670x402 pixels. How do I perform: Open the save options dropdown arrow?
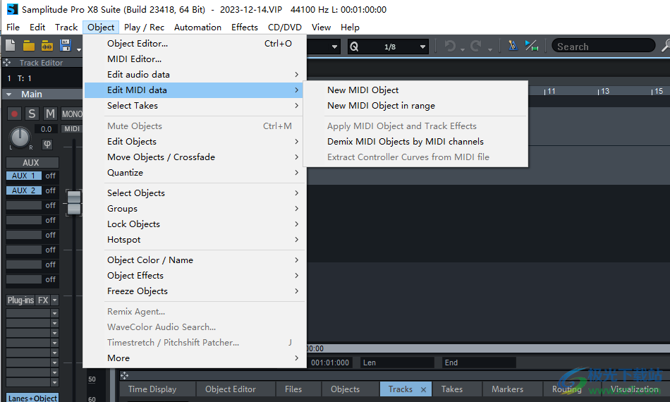coord(78,49)
